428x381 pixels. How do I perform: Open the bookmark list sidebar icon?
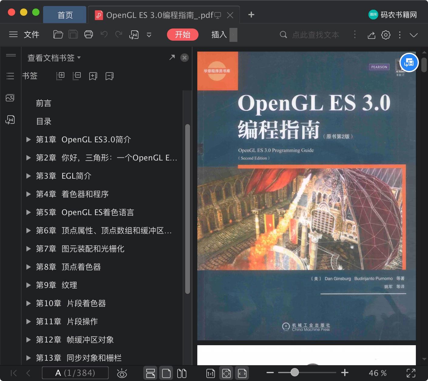tap(10, 76)
